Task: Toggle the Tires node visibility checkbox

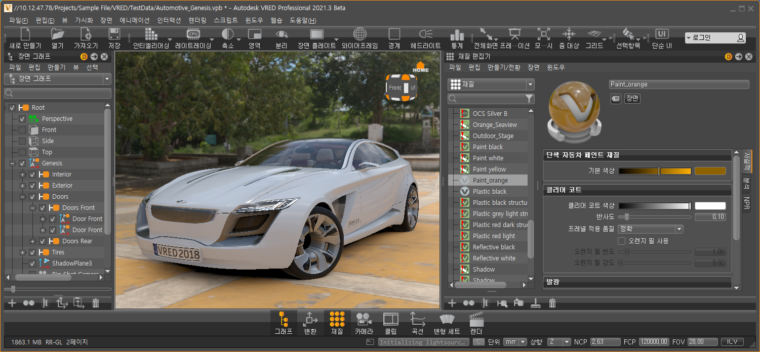Action: click(32, 252)
